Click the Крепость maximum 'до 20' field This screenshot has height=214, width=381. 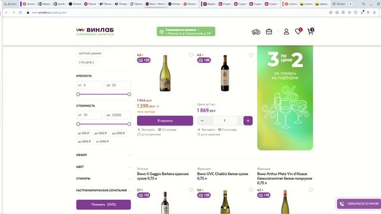[118, 85]
